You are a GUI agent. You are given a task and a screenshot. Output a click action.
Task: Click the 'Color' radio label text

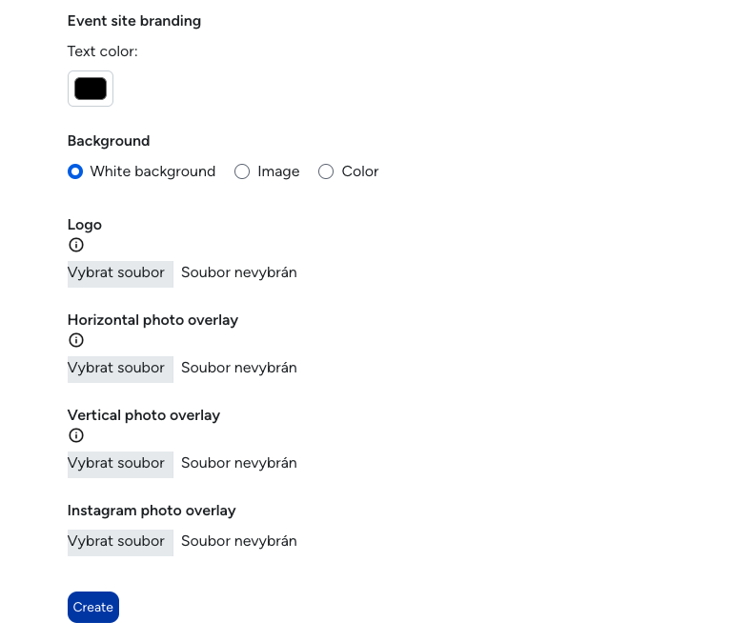point(360,171)
